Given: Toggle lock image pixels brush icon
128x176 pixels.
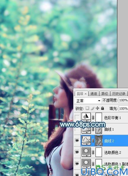Looking at the screenshot, I should point(93,108).
